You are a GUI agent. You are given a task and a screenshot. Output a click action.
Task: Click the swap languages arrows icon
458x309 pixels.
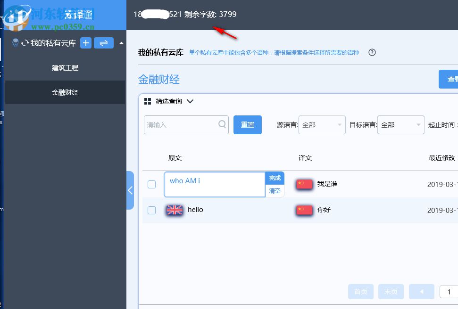click(x=103, y=43)
